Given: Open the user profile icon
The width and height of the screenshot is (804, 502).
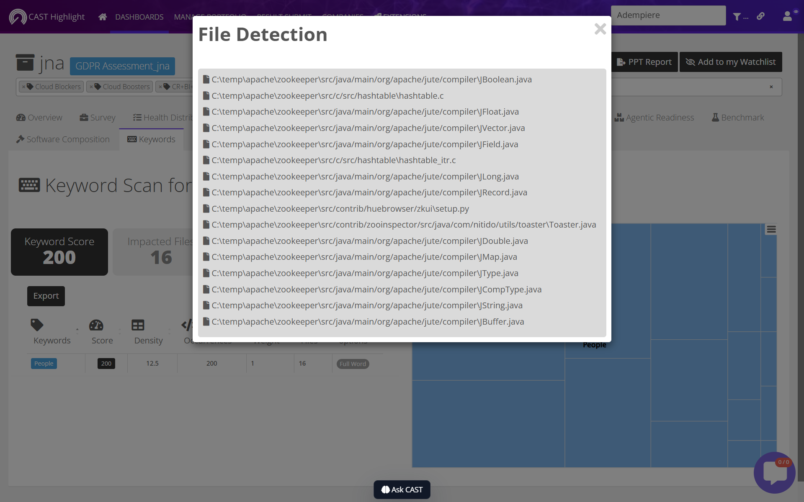Looking at the screenshot, I should [787, 16].
